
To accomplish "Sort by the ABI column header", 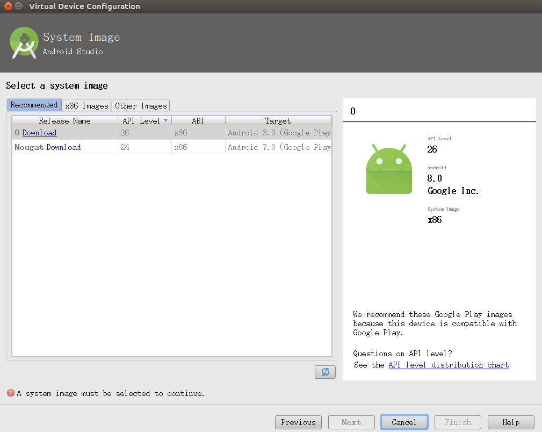I will point(198,121).
